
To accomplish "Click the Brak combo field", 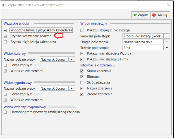I will 143,48.
